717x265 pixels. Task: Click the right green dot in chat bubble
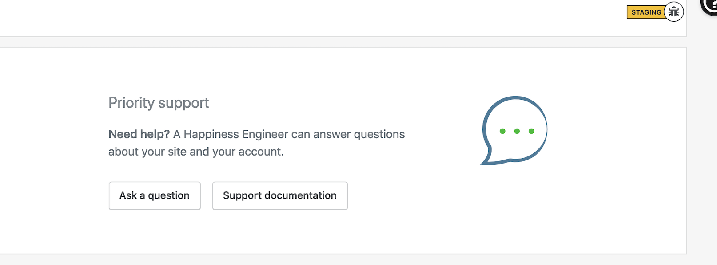[531, 131]
